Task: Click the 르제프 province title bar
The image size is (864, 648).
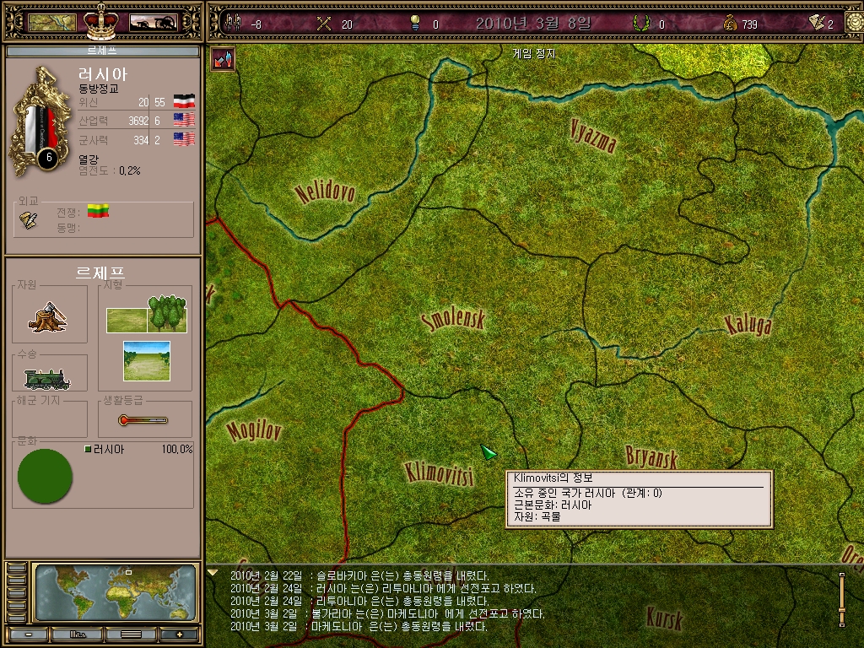Action: coord(102,51)
